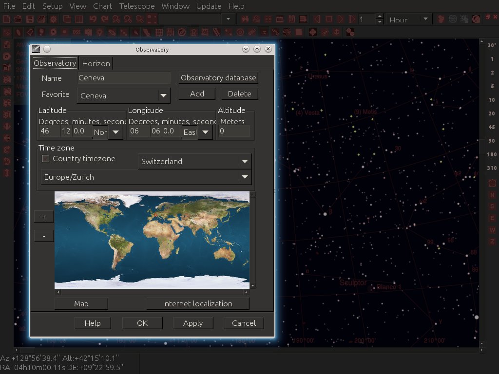Click the zoom in magnifier icon

(x=116, y=19)
